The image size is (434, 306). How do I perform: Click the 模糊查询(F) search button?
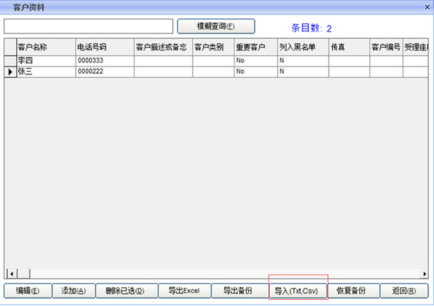click(216, 26)
